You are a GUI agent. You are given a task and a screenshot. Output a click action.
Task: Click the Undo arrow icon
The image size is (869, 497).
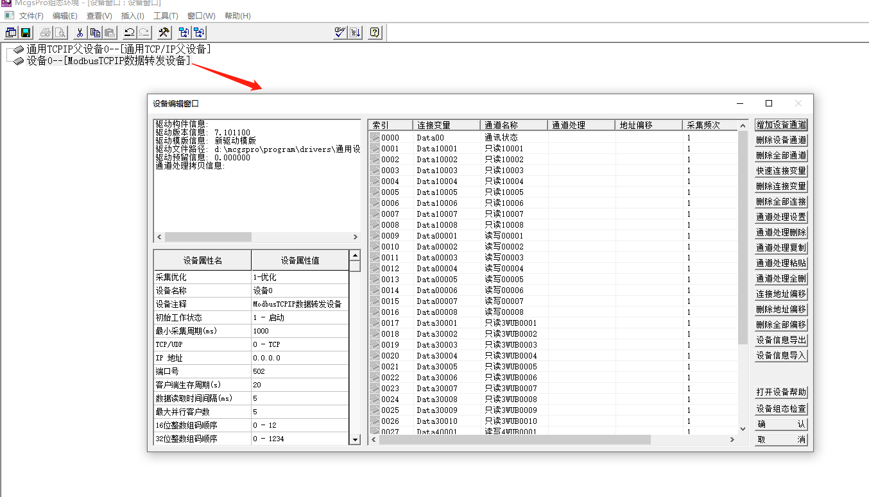tap(129, 33)
